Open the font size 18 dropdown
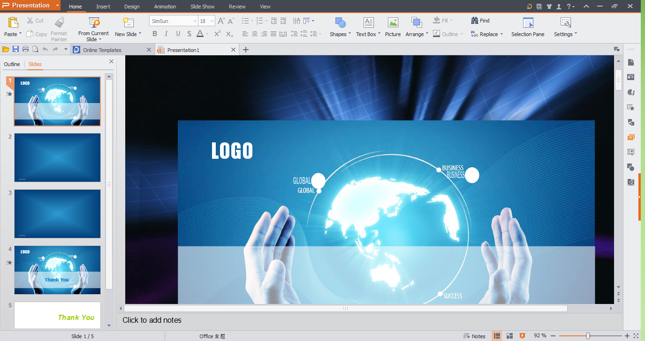Viewport: 645px width, 341px height. click(x=212, y=21)
